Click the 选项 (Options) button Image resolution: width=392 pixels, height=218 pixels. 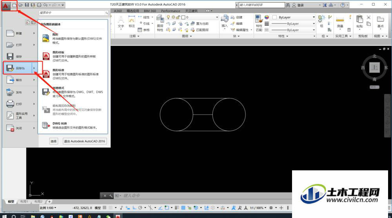click(53, 141)
